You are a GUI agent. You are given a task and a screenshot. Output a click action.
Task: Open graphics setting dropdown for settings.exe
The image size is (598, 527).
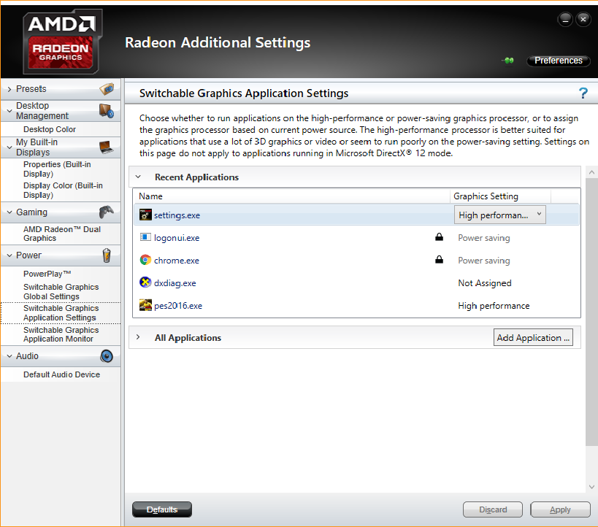[499, 215]
